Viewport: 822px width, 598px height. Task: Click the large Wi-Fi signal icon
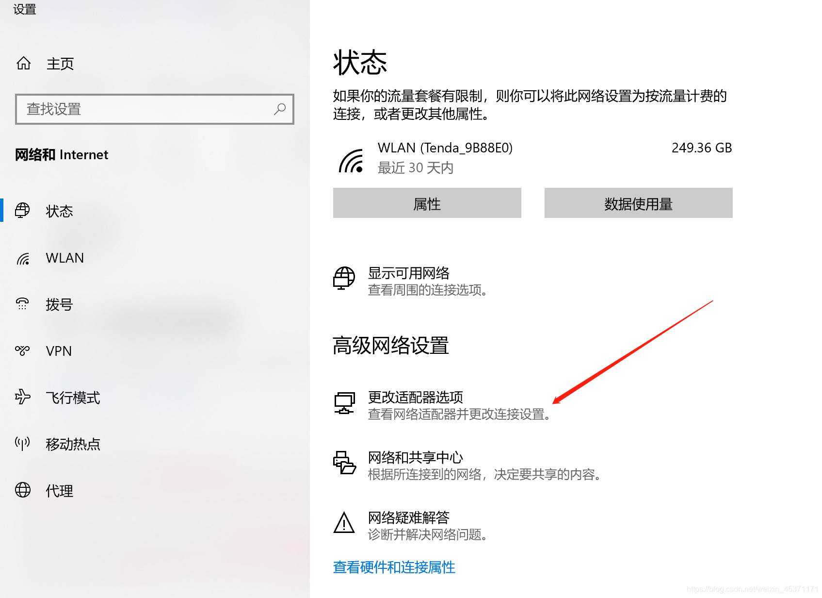pyautogui.click(x=351, y=161)
